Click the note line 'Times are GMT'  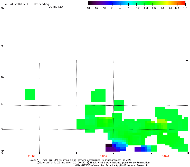pyautogui.click(x=50, y=160)
